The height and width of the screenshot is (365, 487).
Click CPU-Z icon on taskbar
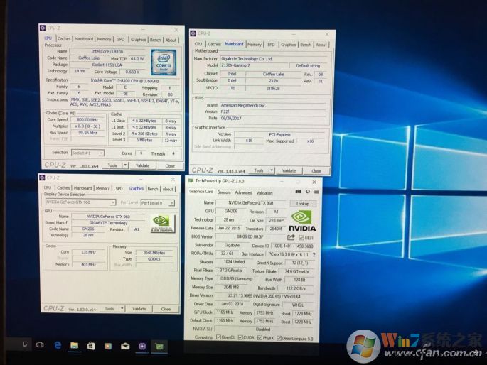coord(142,346)
